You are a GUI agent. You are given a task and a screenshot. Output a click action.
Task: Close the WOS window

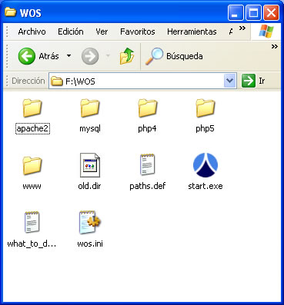[271, 13]
